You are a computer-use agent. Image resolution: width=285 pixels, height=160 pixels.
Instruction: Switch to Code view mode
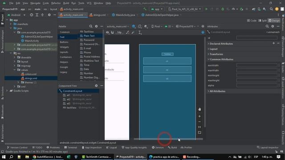pyautogui.click(x=252, y=20)
